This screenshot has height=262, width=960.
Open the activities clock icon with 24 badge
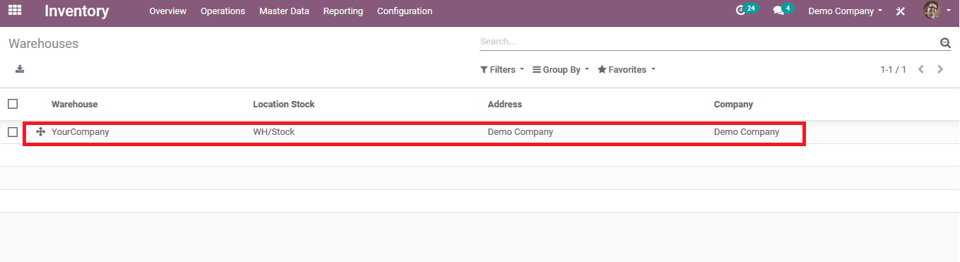tap(747, 10)
